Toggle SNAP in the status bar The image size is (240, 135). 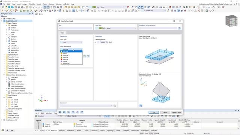pyautogui.click(x=142, y=133)
